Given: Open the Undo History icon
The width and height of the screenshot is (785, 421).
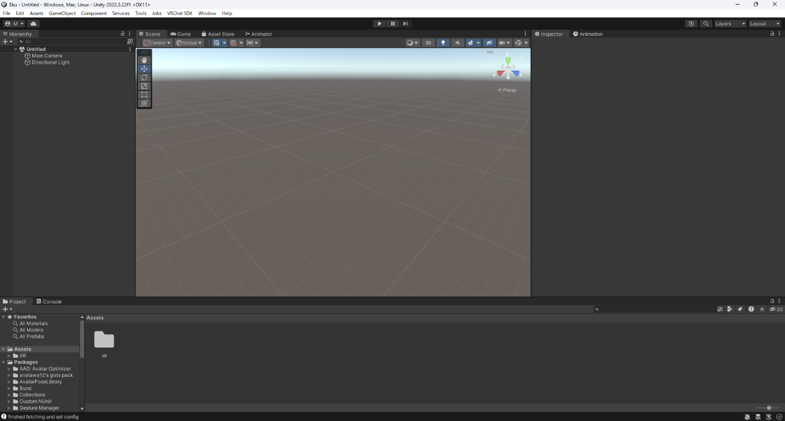Looking at the screenshot, I should click(x=691, y=24).
